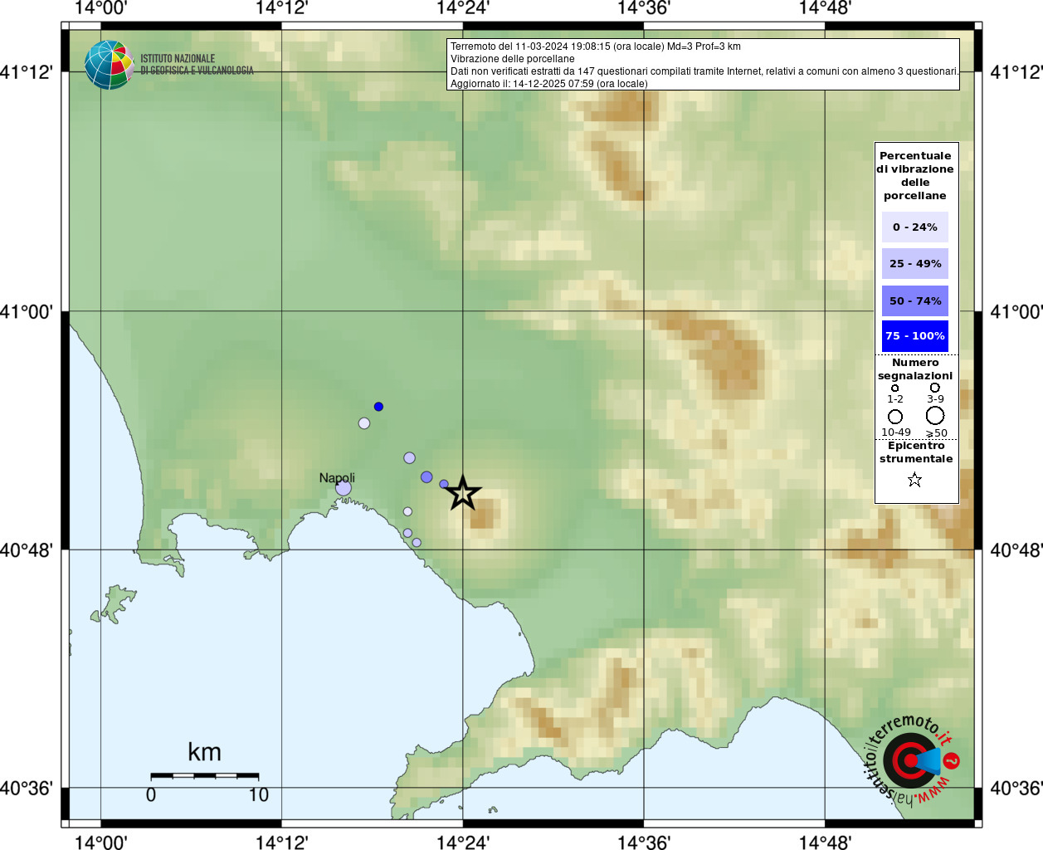Image resolution: width=1043 pixels, height=850 pixels.
Task: Pick the 50 - 74% legend swatch
Action: (914, 300)
